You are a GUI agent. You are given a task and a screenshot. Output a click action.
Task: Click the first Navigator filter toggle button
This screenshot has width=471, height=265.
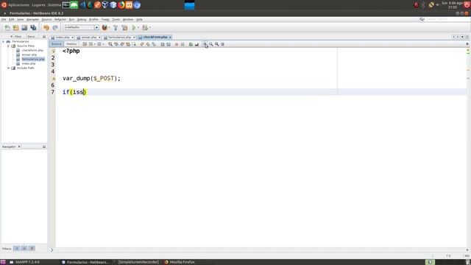(x=17, y=249)
